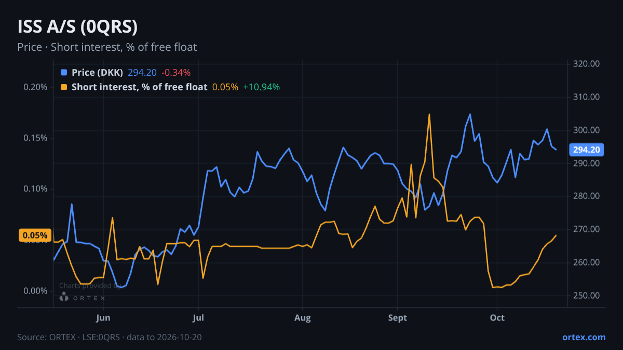This screenshot has height=350, width=623.
Task: Open the ortex.com link
Action: tap(584, 337)
